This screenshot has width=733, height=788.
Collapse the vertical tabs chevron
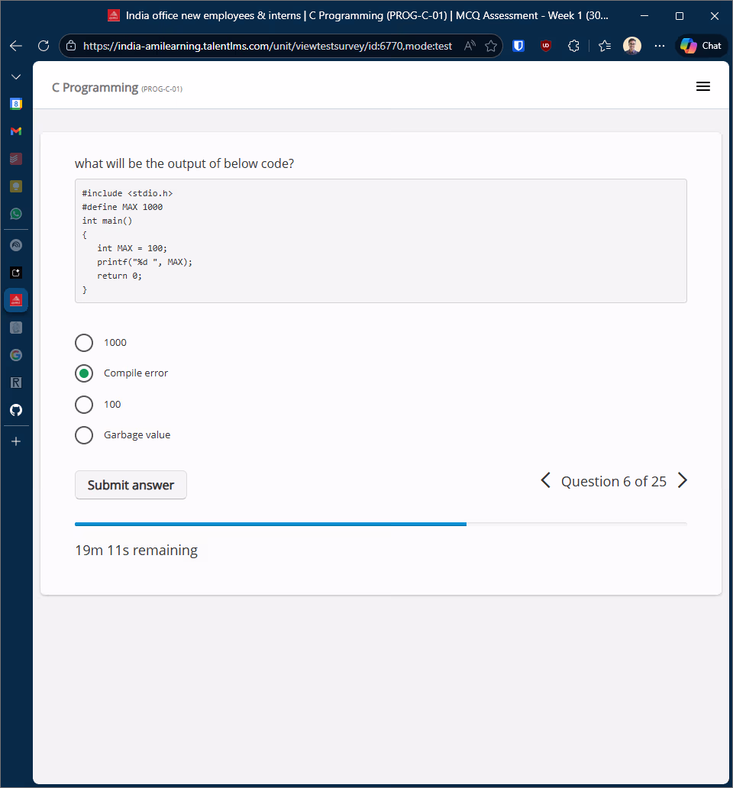16,77
